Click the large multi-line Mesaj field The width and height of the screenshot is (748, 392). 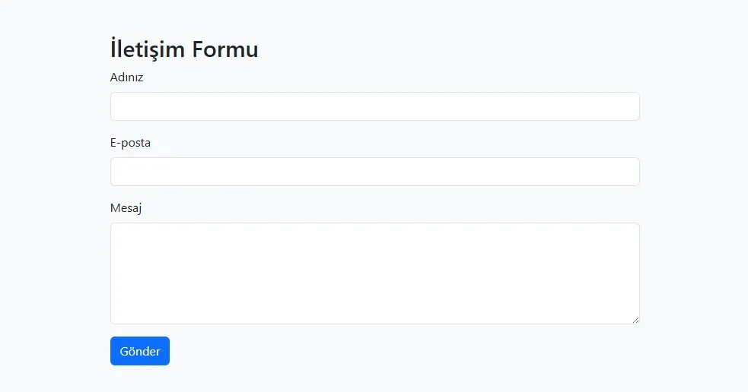pyautogui.click(x=374, y=273)
